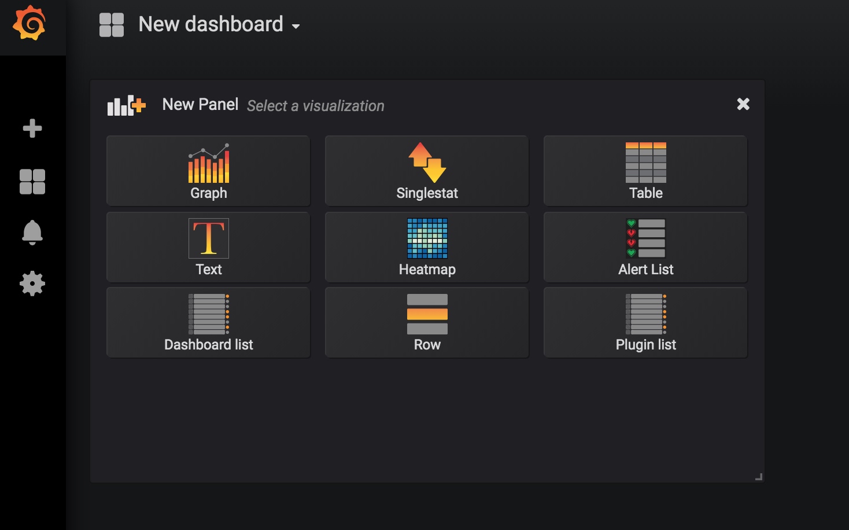This screenshot has height=530, width=849.
Task: Click the dashboard grid icon beside title
Action: (x=112, y=25)
